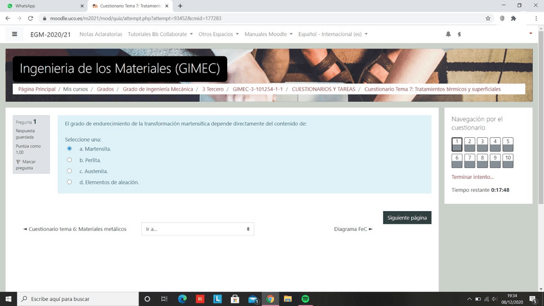Viewport: 544px width, 306px height.
Task: Switch to the WhatsApp tab
Action: click(44, 6)
